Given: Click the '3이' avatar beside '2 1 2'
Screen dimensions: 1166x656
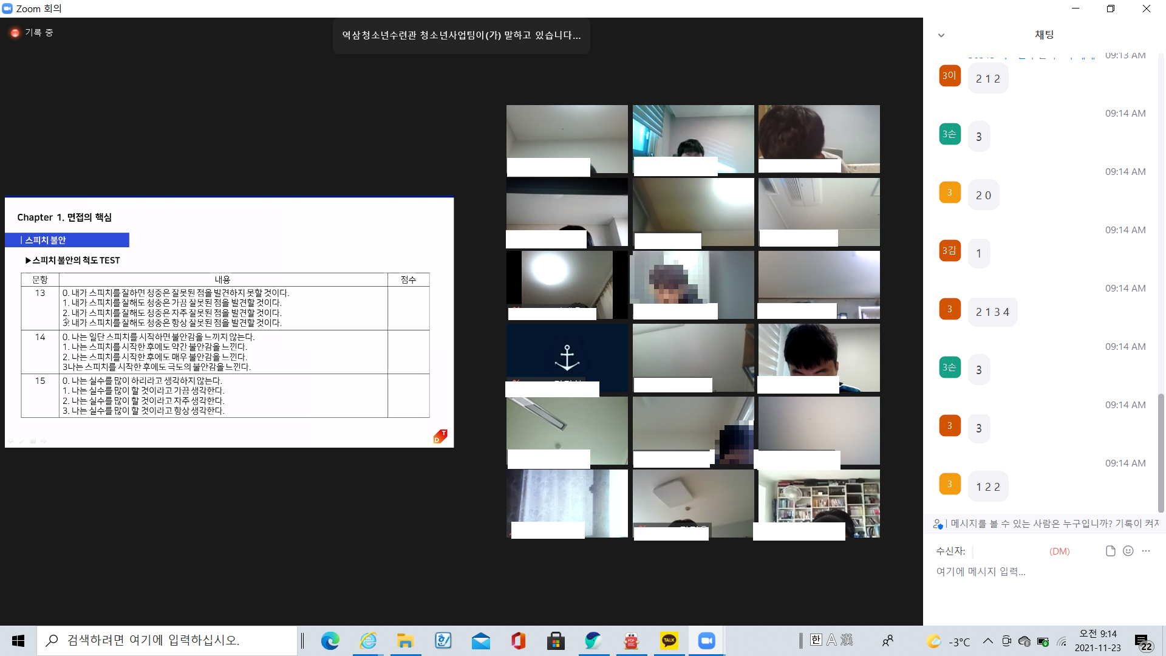Looking at the screenshot, I should 950,75.
